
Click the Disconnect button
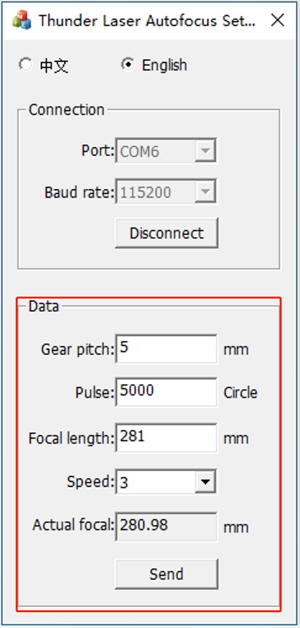166,233
